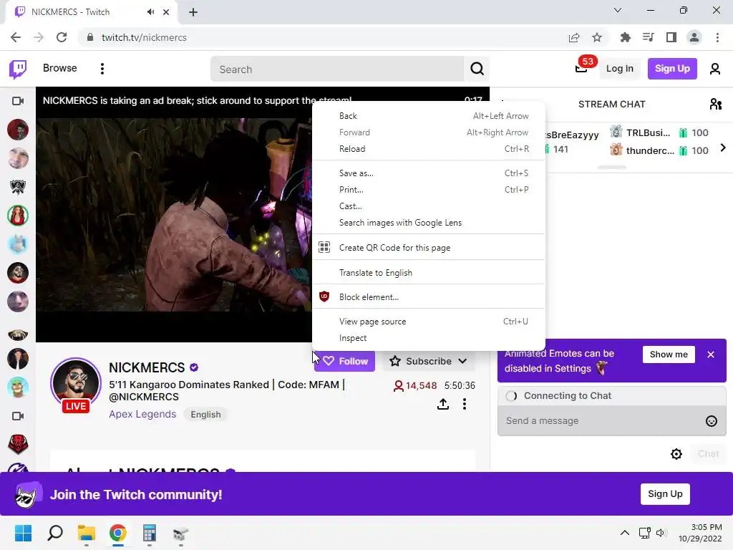Open the three-dot menu beside Browse
This screenshot has width=733, height=550.
pos(102,69)
